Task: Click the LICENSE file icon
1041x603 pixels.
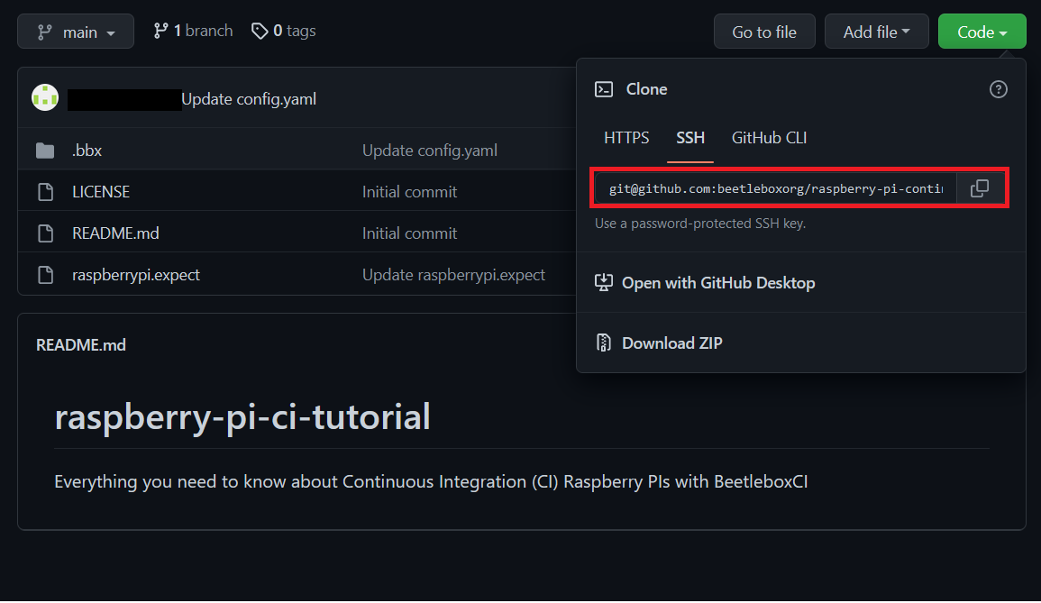Action: pyautogui.click(x=45, y=192)
